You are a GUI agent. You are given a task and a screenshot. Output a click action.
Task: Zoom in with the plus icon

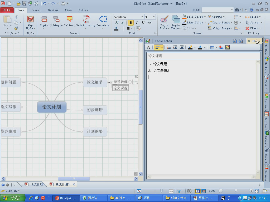(251, 191)
